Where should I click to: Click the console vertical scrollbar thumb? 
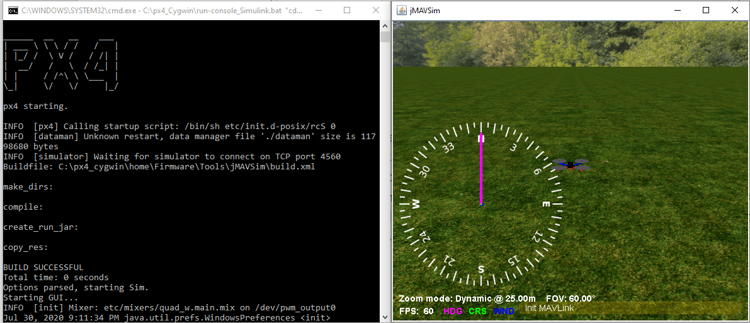coord(385,37)
